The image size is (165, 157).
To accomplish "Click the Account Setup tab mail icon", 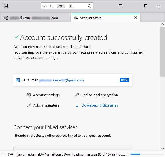I will tap(76, 18).
